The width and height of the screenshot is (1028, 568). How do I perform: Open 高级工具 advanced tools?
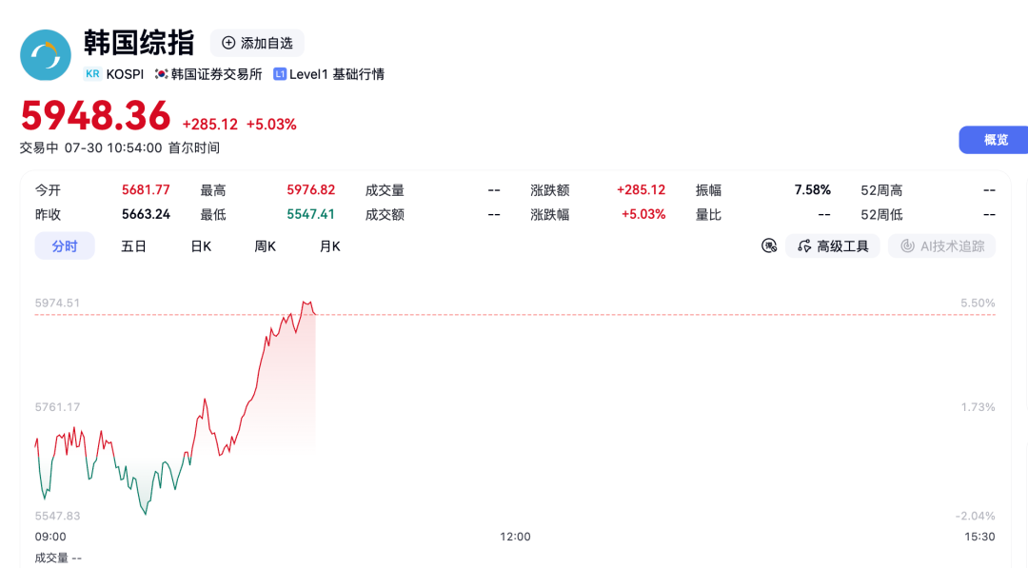833,245
